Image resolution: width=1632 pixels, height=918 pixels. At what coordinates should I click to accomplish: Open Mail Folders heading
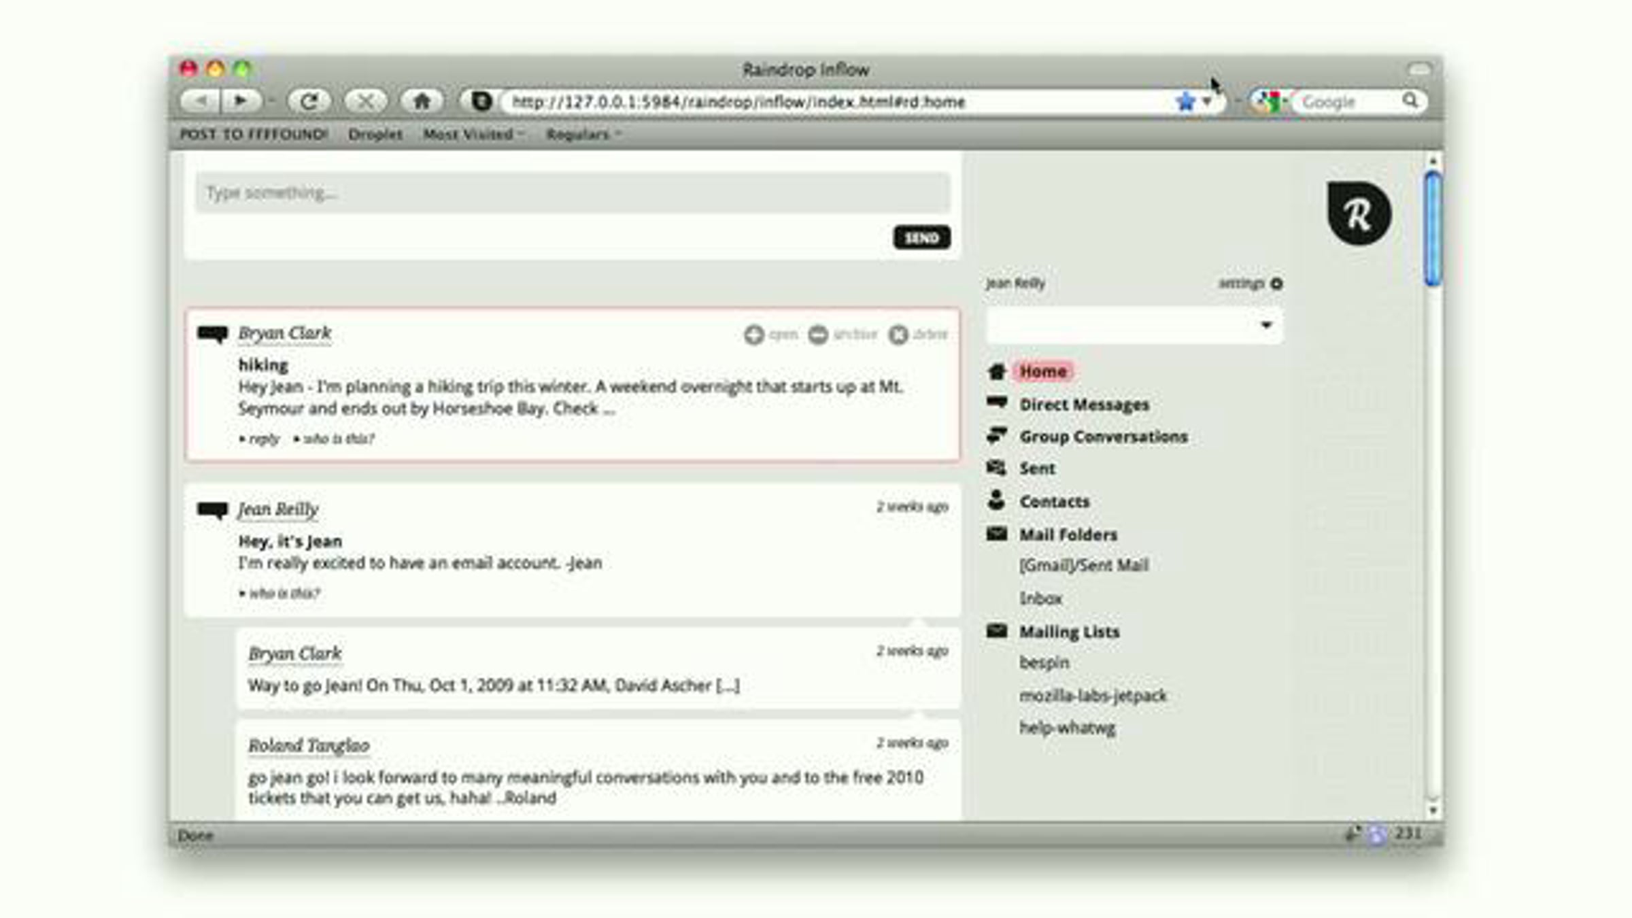(x=1068, y=535)
